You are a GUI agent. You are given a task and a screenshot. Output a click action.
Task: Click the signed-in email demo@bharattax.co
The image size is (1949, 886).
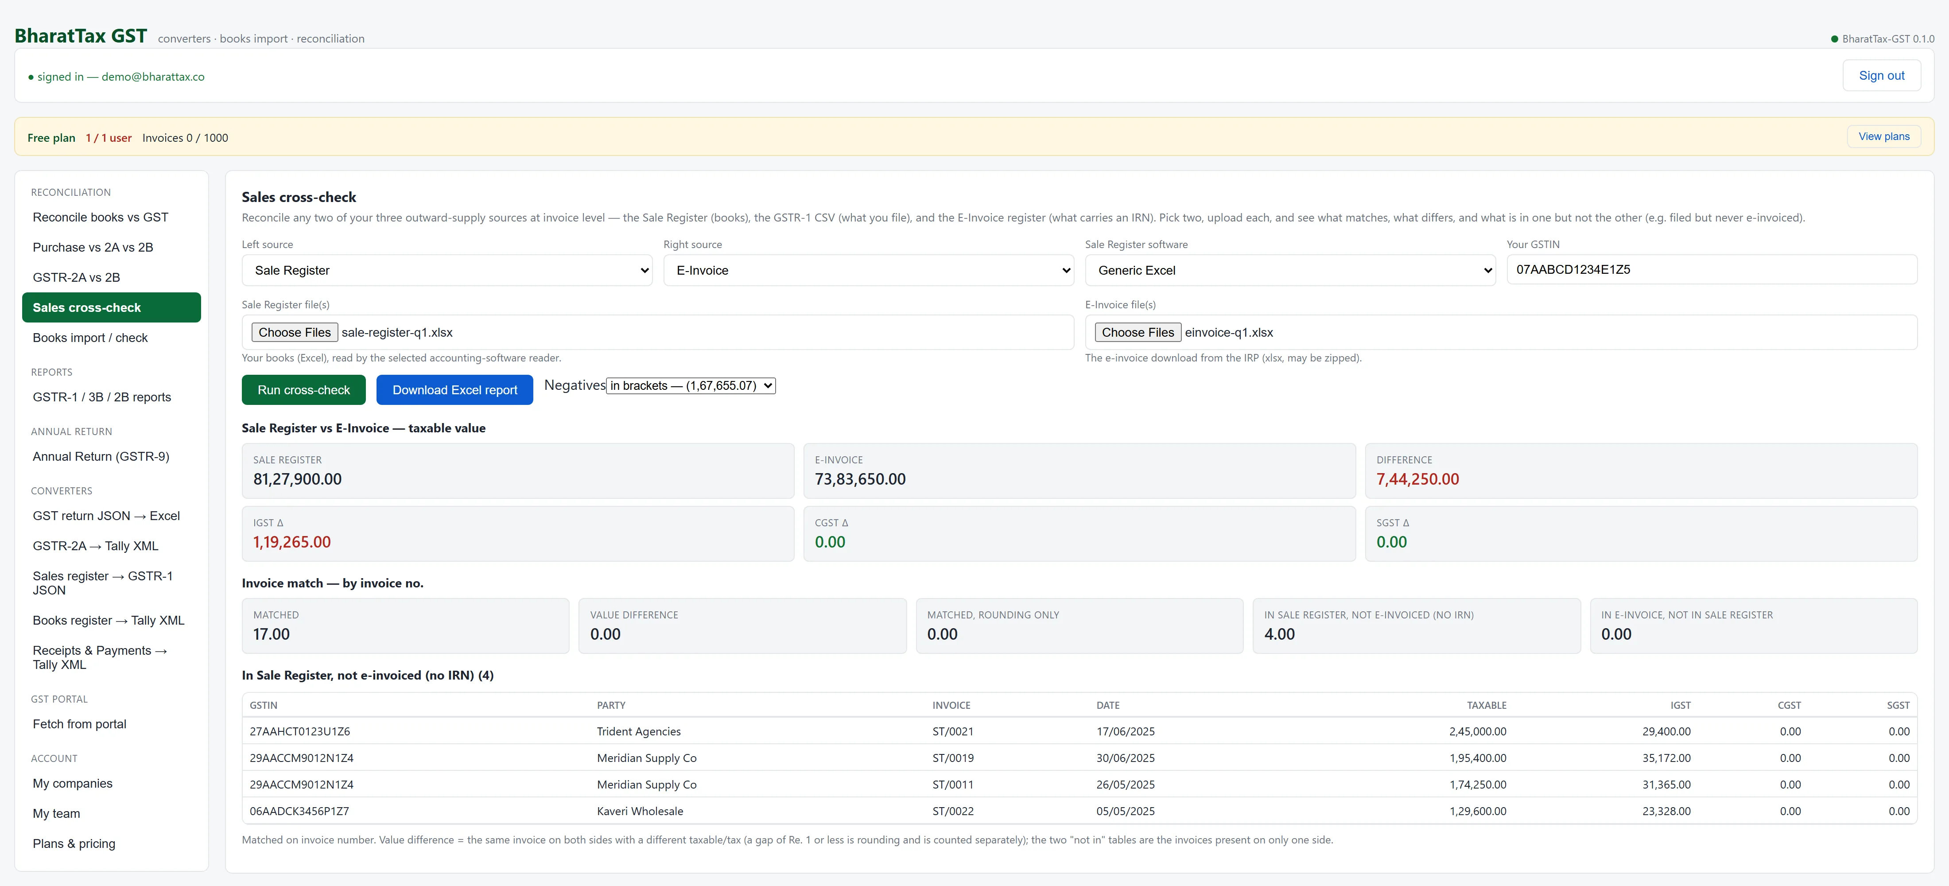click(x=153, y=77)
